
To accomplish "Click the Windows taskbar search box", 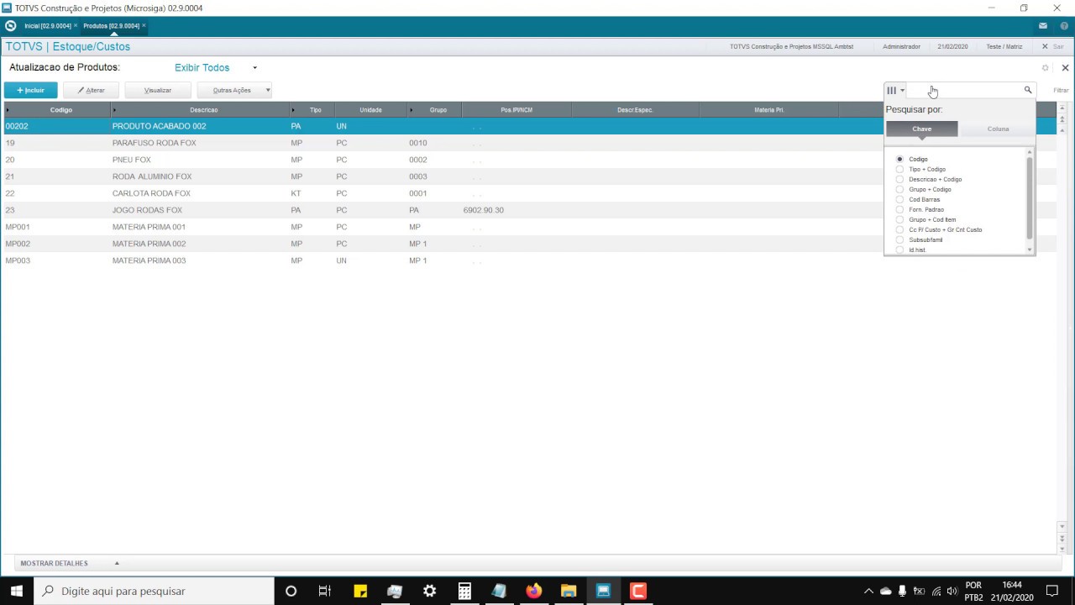I will click(154, 591).
